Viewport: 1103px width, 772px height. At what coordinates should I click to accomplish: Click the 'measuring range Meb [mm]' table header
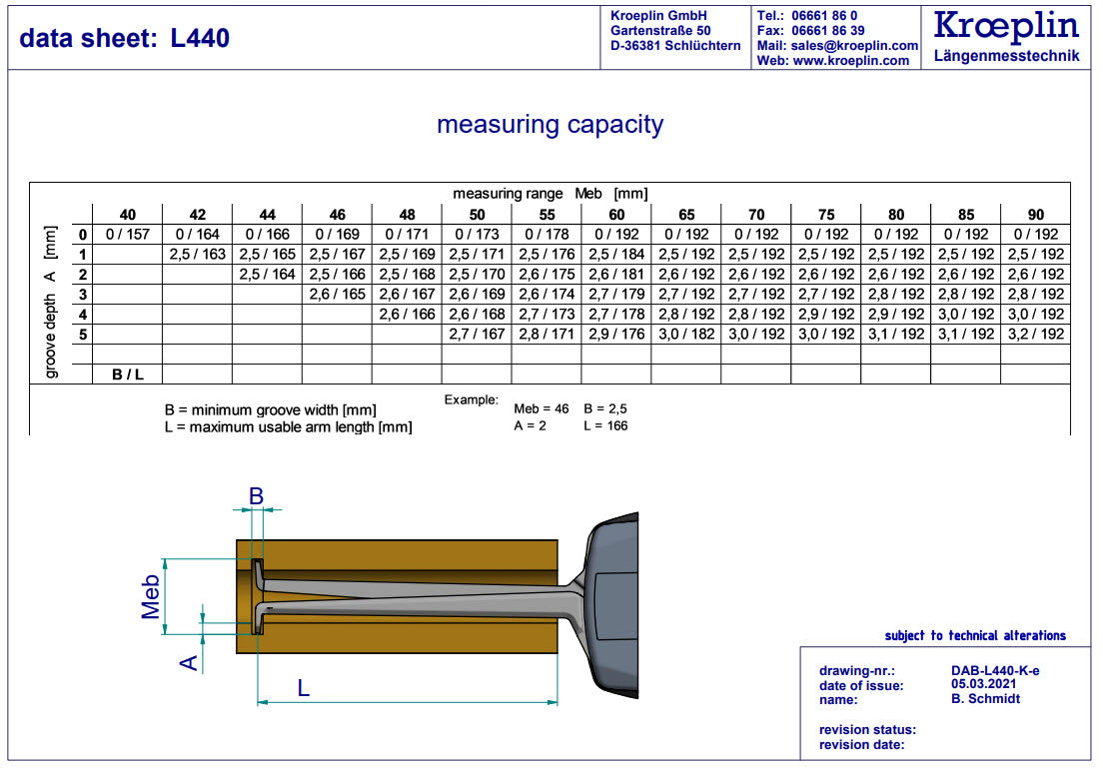[x=550, y=194]
